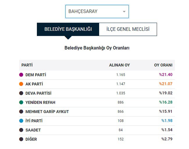The width and height of the screenshot is (189, 149).
Task: Click the ALINAN OY column header
Action: click(x=120, y=65)
